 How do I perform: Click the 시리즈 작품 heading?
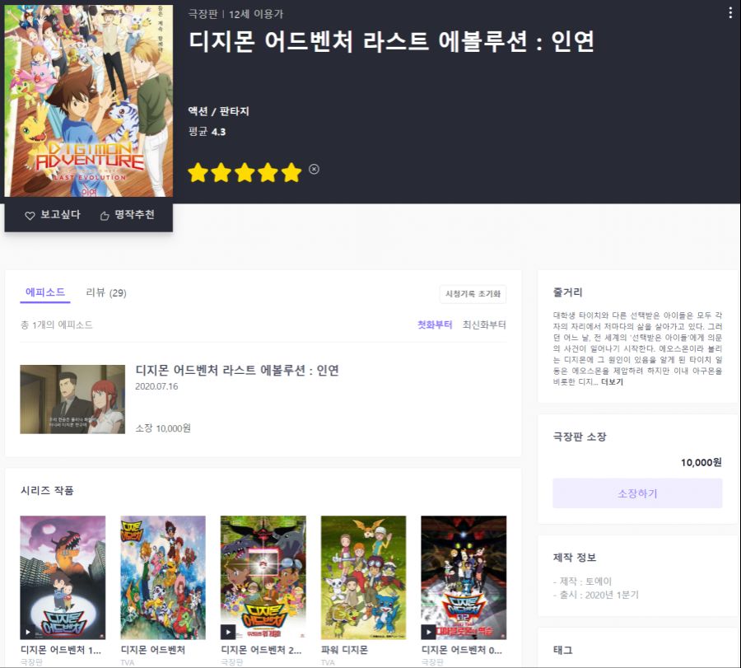[x=47, y=490]
